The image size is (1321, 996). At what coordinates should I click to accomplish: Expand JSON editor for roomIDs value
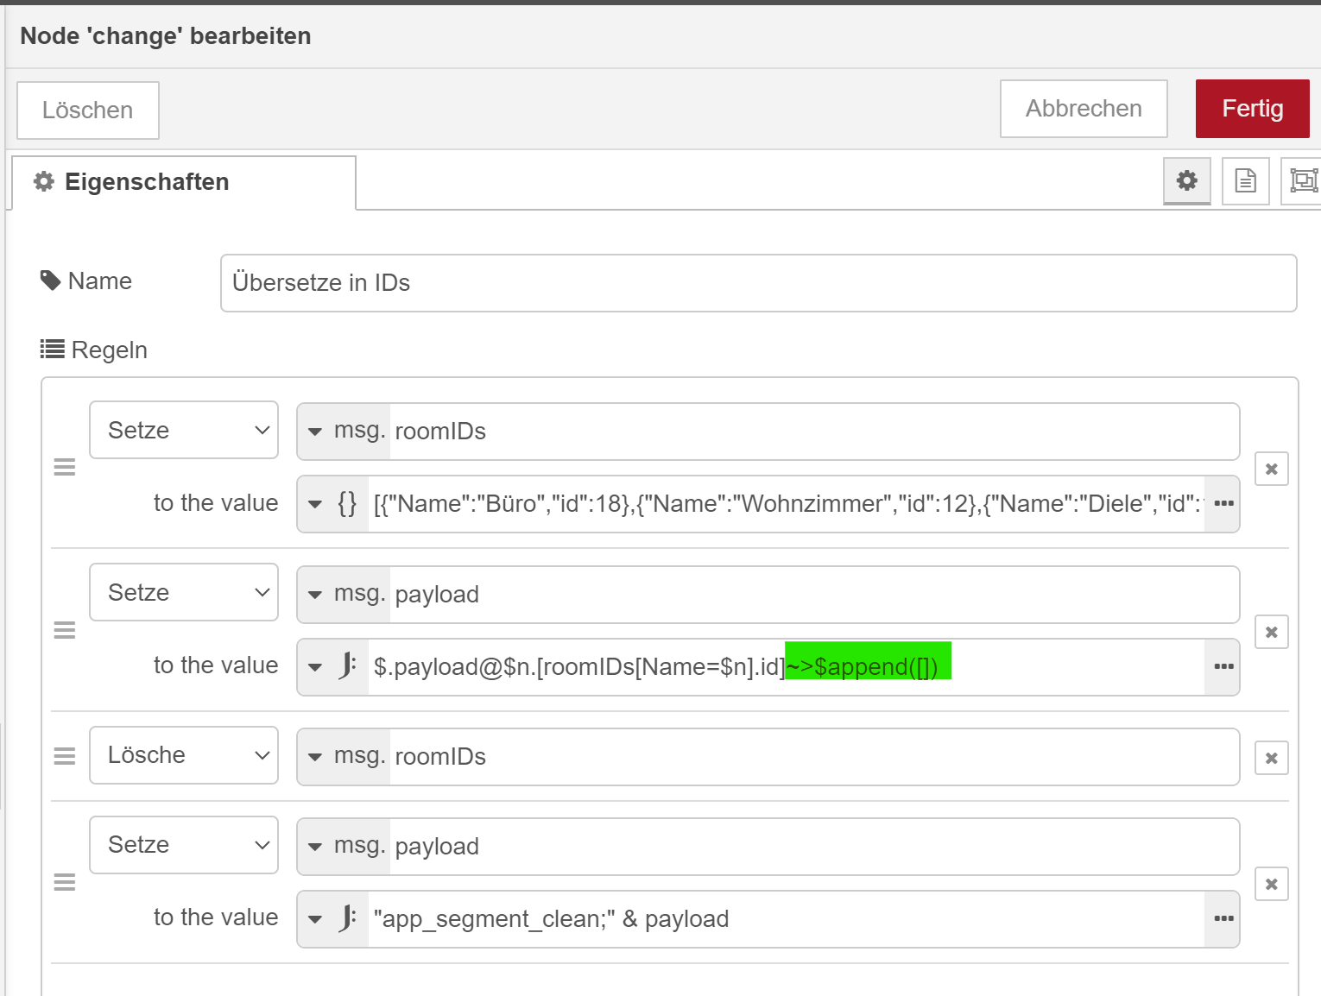[1223, 503]
